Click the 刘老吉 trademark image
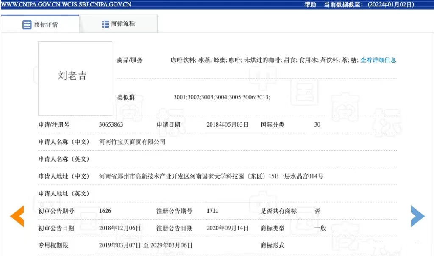Screen dimensions: 434x256 [x=75, y=79]
